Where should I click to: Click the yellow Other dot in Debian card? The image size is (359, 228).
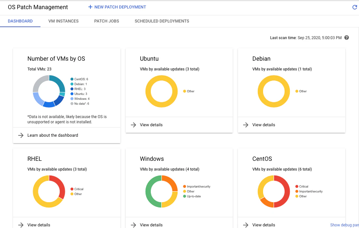pos(297,91)
